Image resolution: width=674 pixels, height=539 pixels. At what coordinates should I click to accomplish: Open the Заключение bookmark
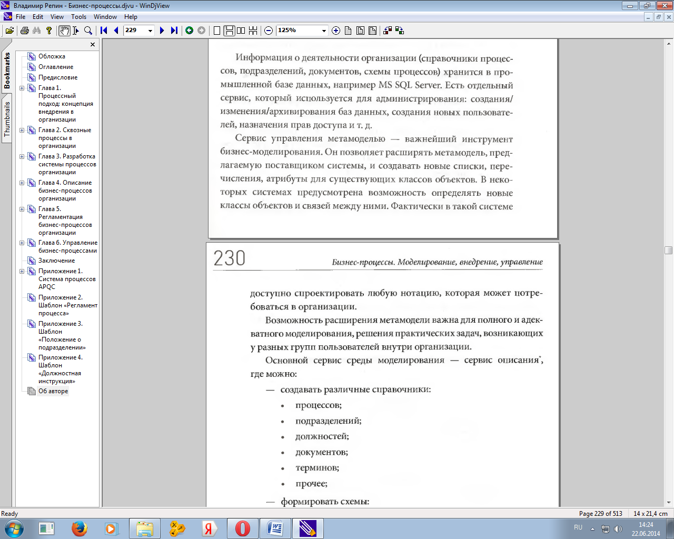[56, 261]
